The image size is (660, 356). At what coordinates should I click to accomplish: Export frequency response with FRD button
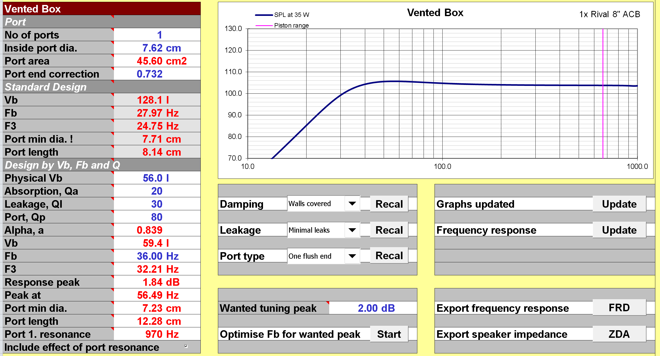pos(619,308)
